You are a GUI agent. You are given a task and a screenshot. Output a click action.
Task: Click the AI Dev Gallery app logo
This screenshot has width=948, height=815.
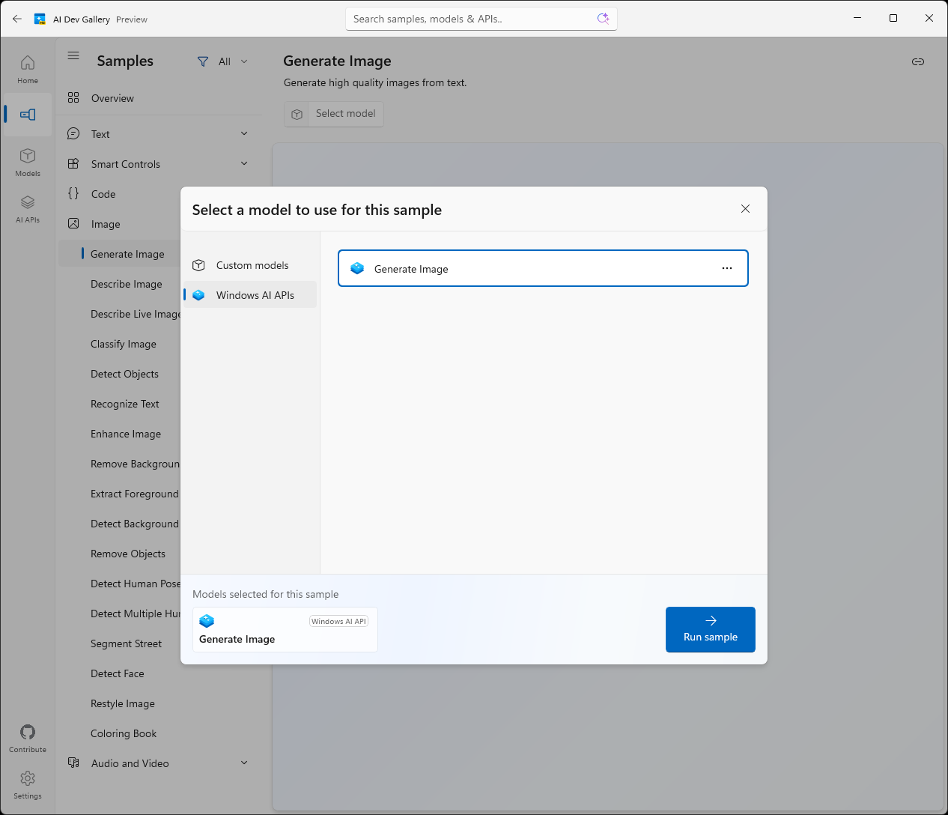(x=40, y=19)
